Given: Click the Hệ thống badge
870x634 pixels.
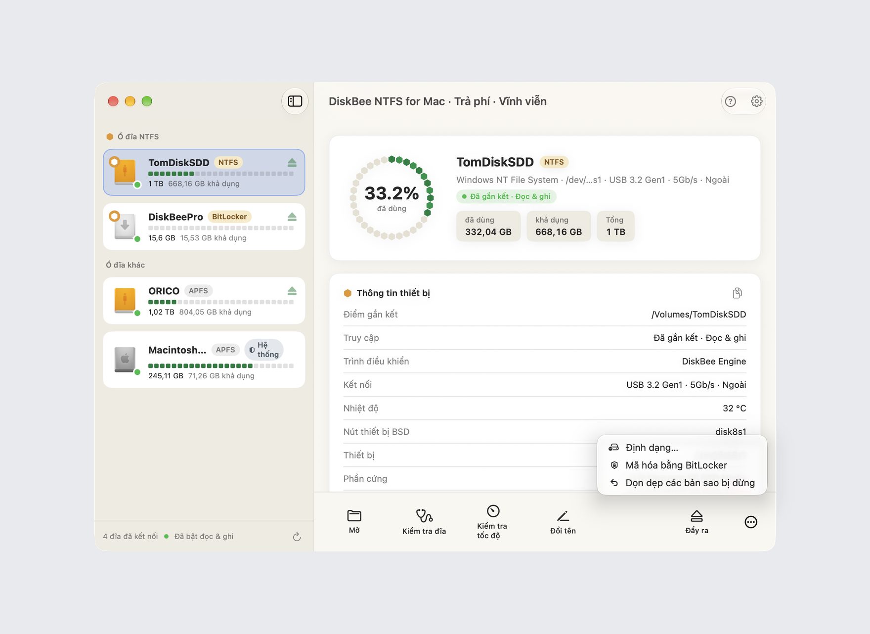Looking at the screenshot, I should [264, 350].
